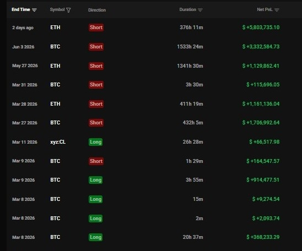
Task: Click the Duration column header label
Action: [187, 9]
